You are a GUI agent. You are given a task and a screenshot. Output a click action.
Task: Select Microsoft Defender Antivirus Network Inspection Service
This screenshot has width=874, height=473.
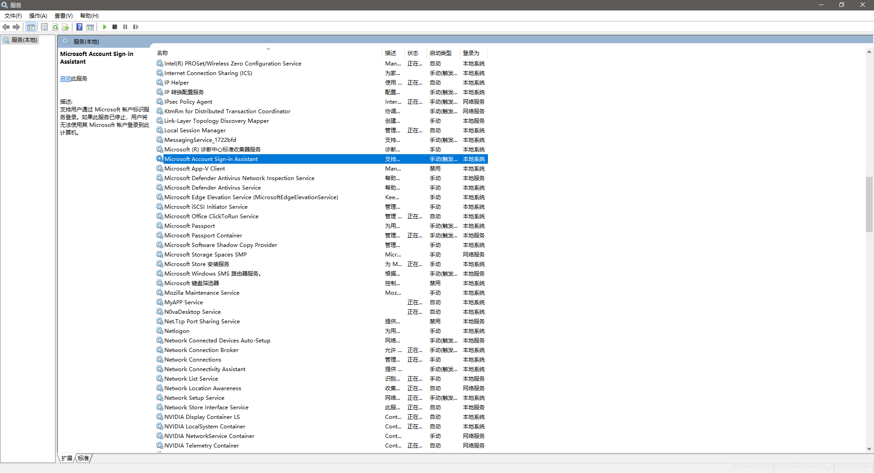coord(321,178)
